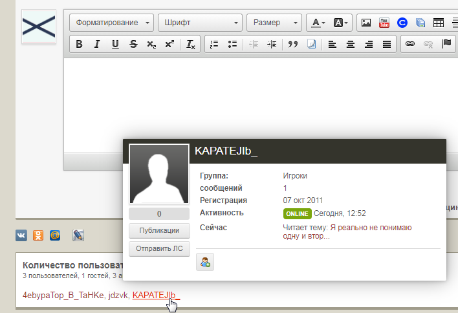This screenshot has width=458, height=313.
Task: Click the reputation counter showing 0
Action: (159, 213)
